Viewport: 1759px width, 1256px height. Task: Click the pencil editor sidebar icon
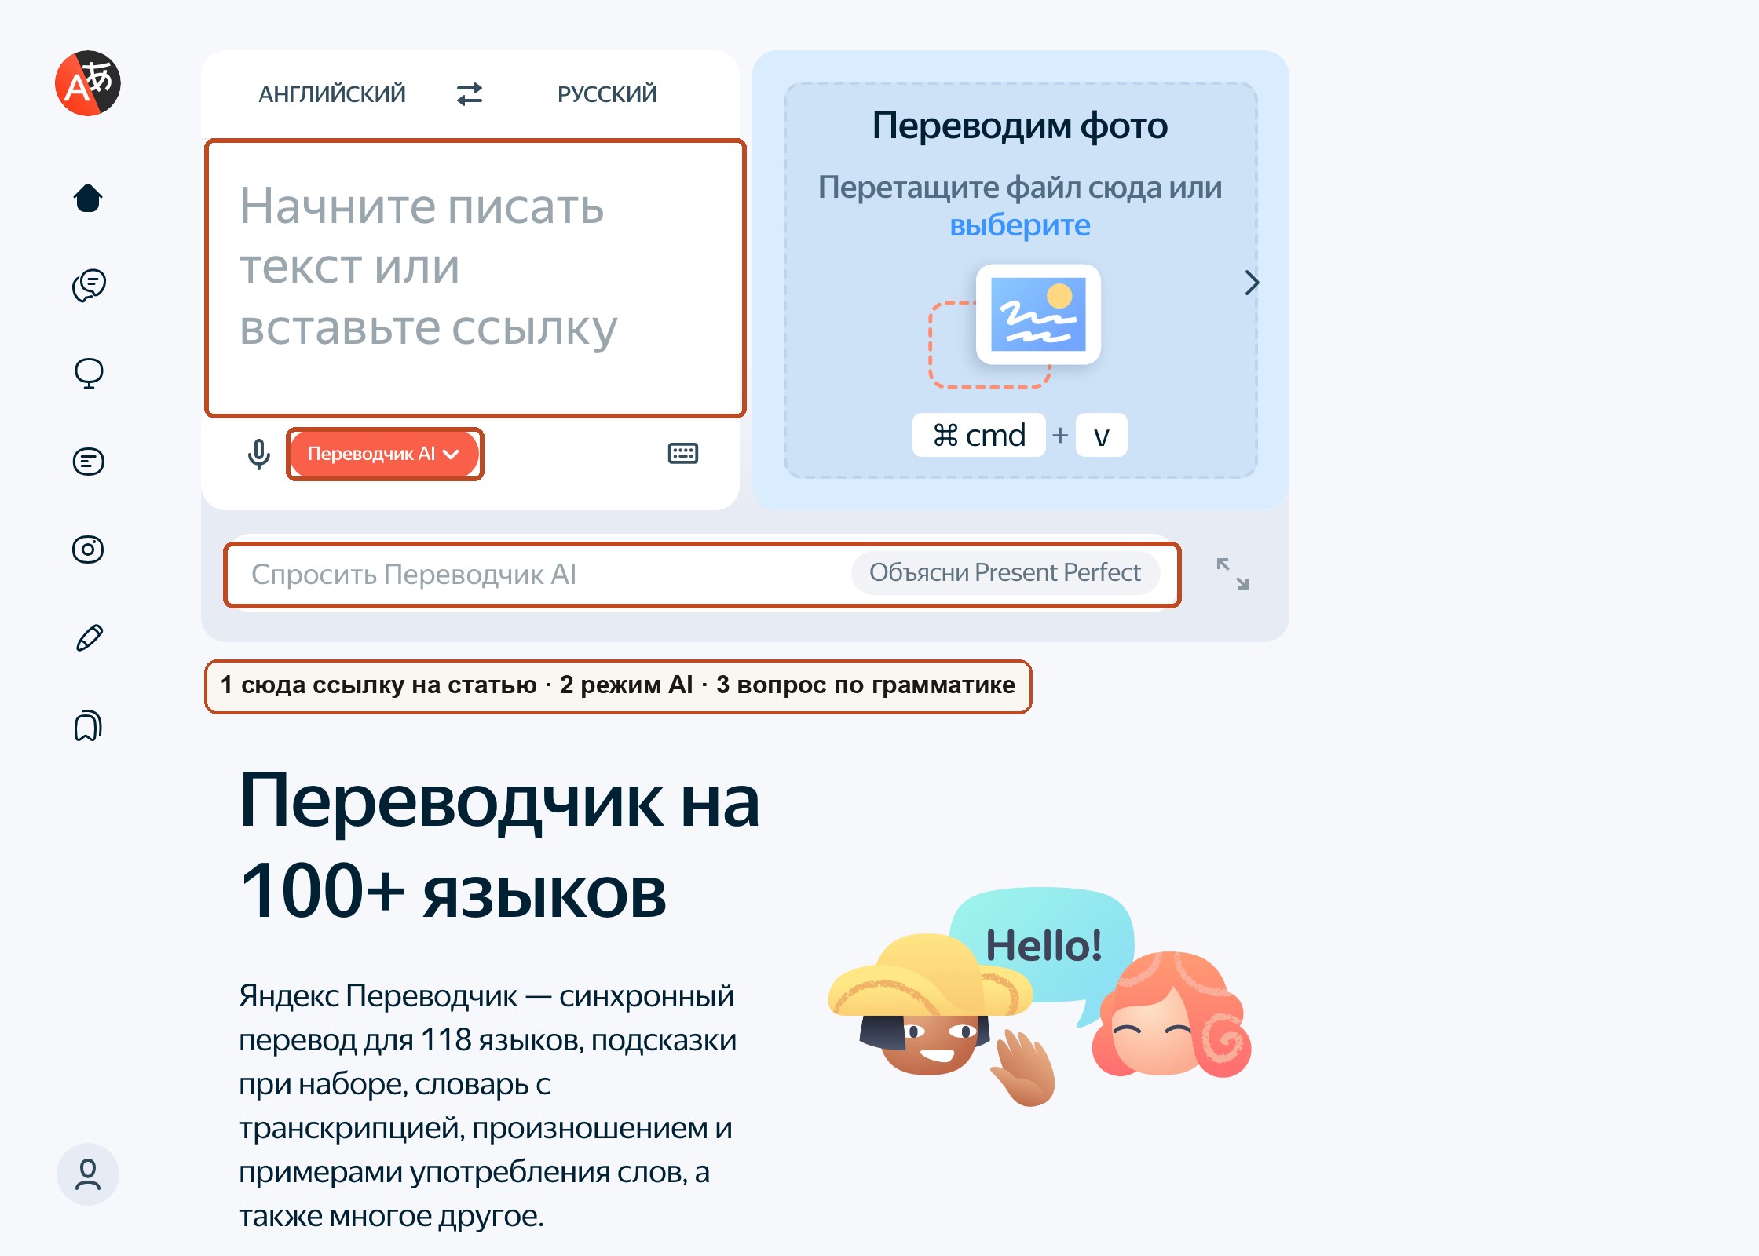click(89, 637)
